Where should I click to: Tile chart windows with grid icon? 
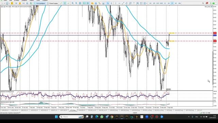80,3
